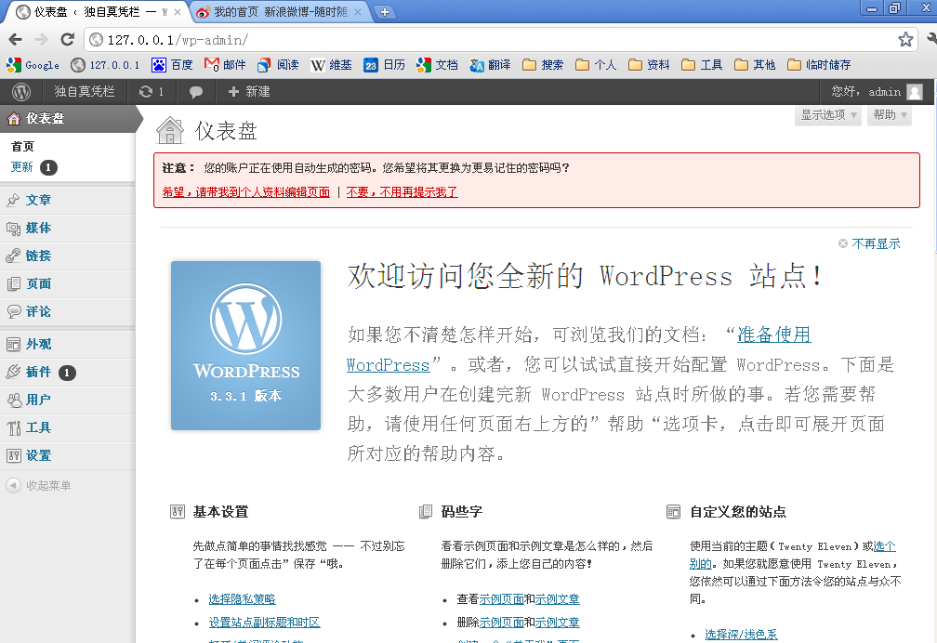
Task: Close the 仪表盘 browser tab
Action: point(178,12)
